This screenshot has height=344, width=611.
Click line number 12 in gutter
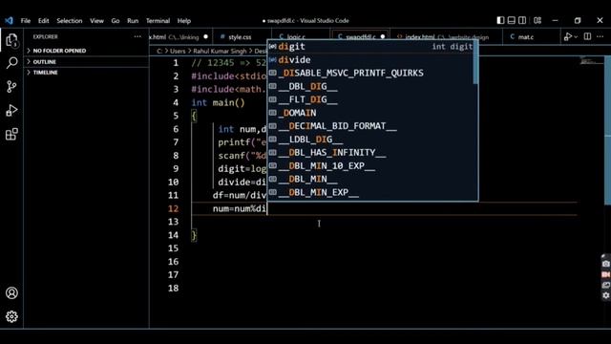[x=174, y=208]
